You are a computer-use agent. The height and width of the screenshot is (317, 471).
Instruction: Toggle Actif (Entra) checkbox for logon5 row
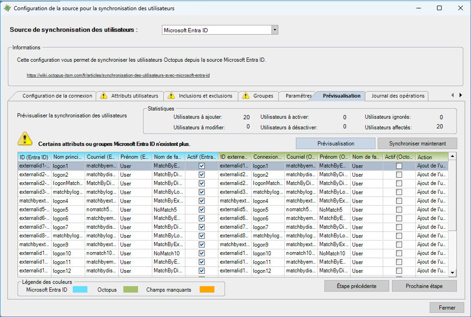pyautogui.click(x=202, y=209)
